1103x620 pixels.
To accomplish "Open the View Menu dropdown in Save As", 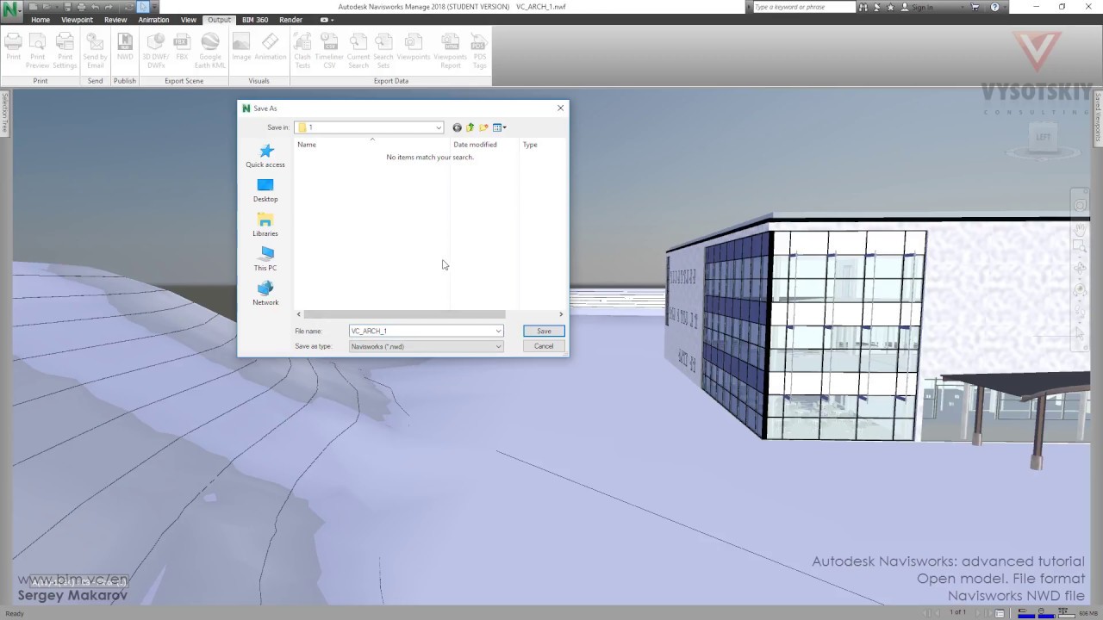I will (499, 127).
